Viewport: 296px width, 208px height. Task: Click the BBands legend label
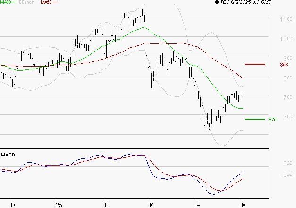(x=26, y=2)
